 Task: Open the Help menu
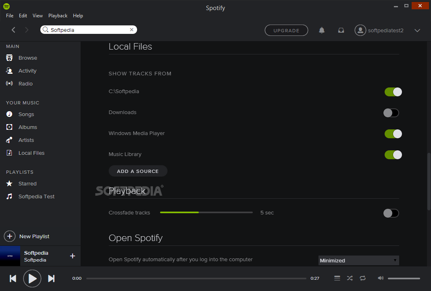pyautogui.click(x=78, y=16)
